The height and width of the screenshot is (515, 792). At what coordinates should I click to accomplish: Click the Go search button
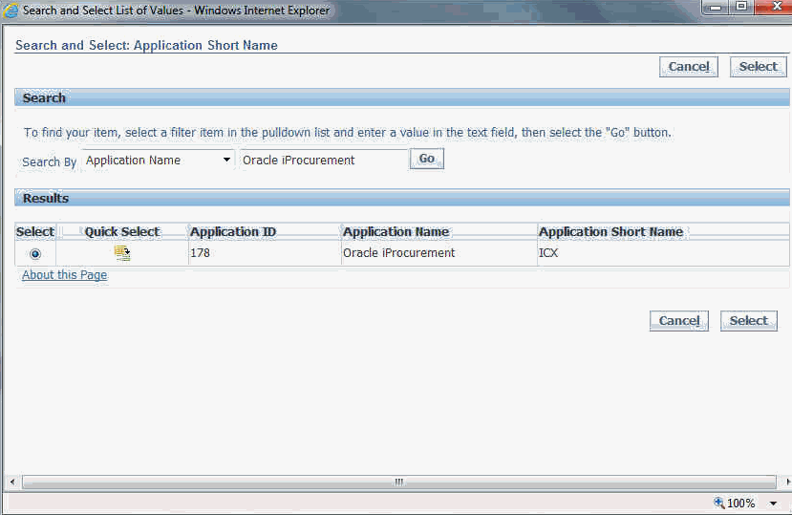point(426,159)
